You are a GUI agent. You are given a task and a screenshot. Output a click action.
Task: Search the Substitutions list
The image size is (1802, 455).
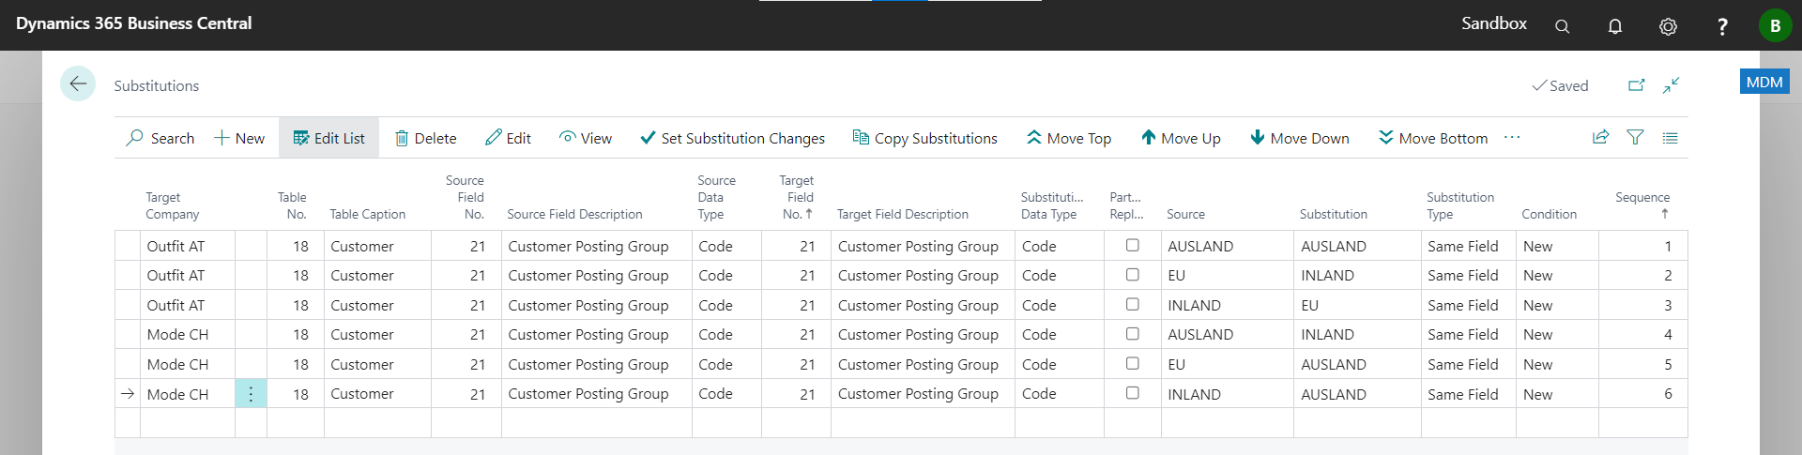coord(160,138)
